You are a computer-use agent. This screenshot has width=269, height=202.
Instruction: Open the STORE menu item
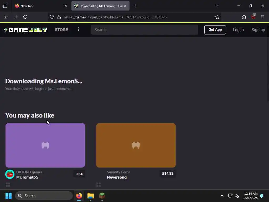(61, 29)
